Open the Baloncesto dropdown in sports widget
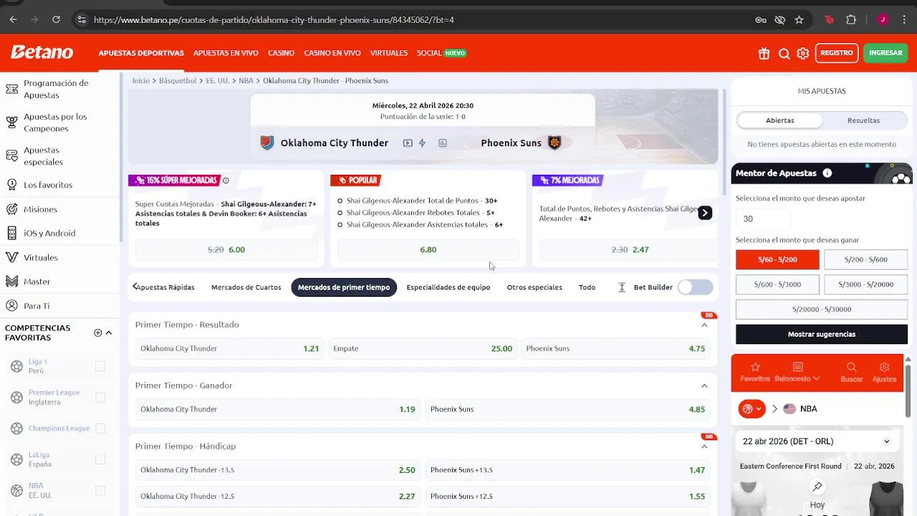Screen dimensions: 917x516 797,372
